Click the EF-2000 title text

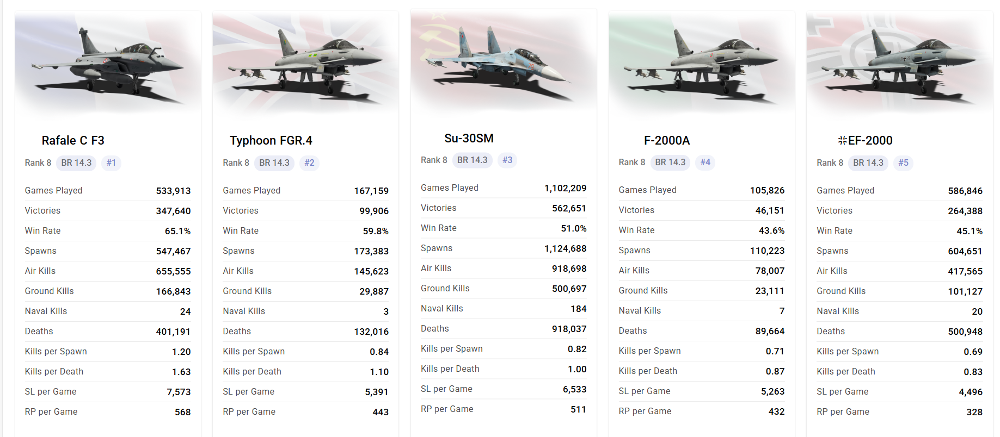click(870, 140)
